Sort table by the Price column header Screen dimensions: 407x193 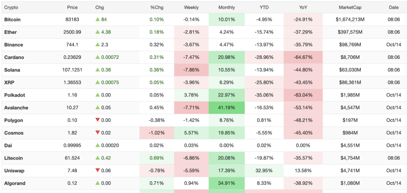[72, 8]
